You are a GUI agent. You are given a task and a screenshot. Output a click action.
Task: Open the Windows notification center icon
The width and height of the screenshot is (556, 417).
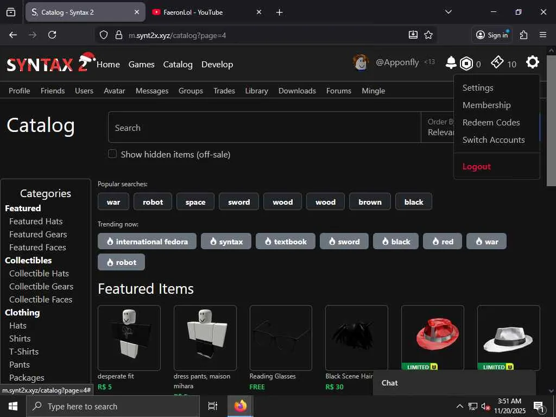[x=539, y=406]
